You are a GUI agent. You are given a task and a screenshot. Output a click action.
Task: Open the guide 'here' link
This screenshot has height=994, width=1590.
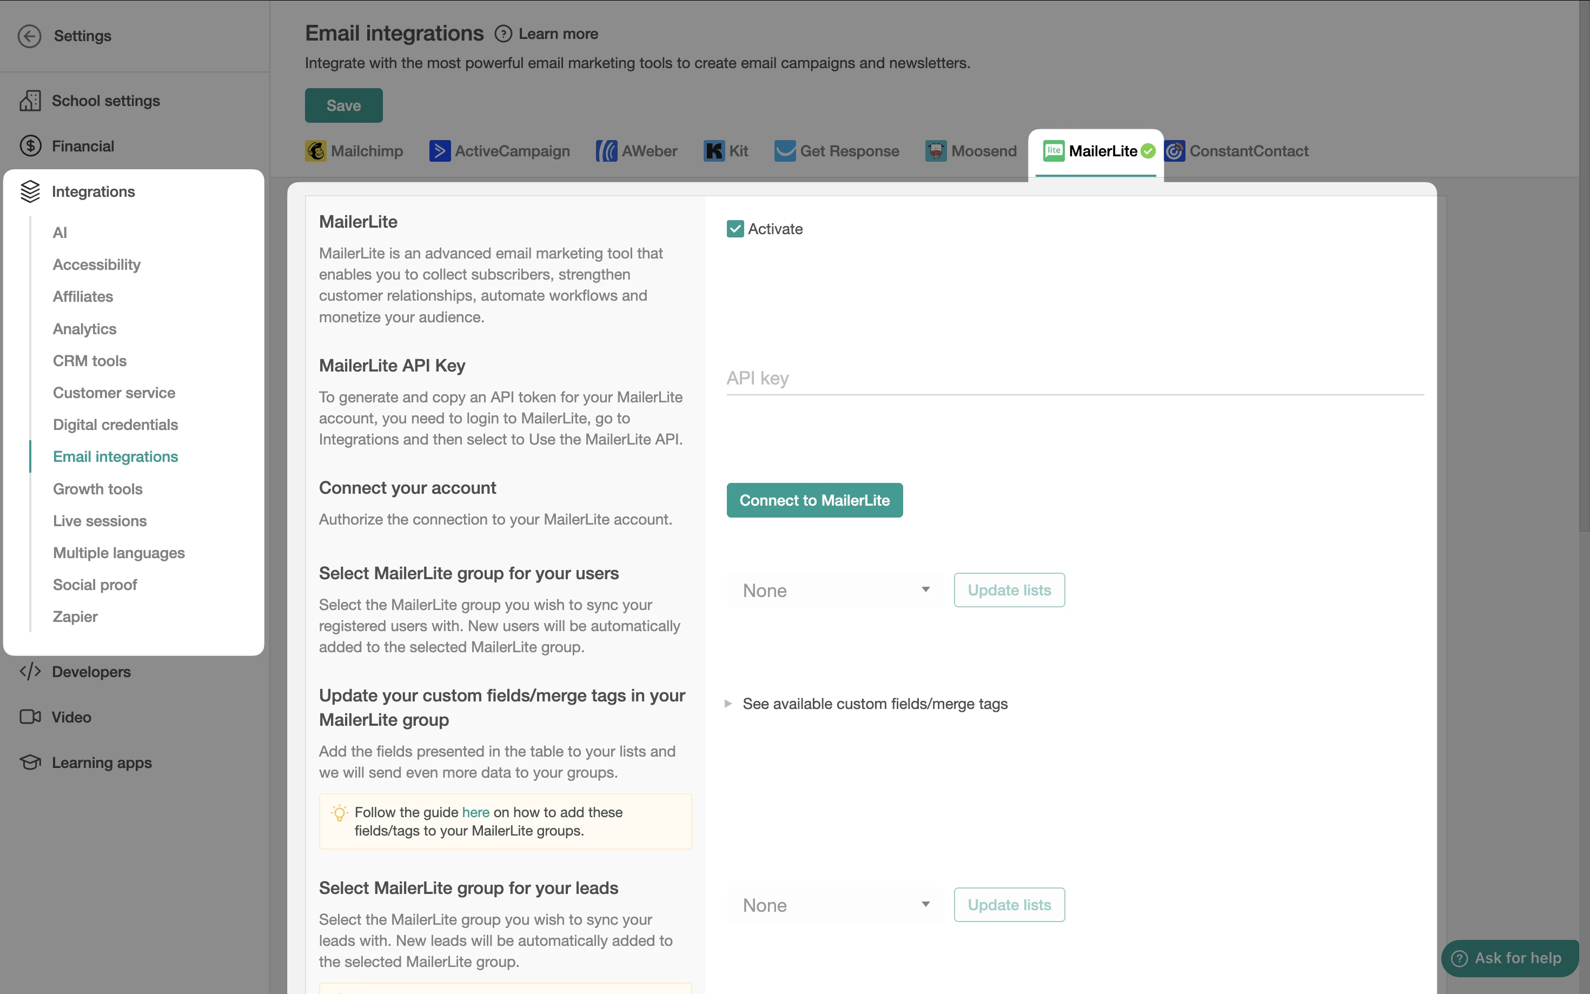[475, 812]
